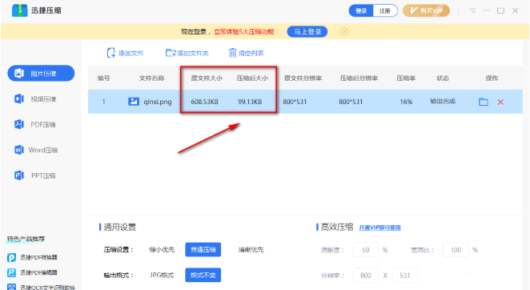
Task: Choose the 清晰优先 compression option
Action: tap(251, 250)
